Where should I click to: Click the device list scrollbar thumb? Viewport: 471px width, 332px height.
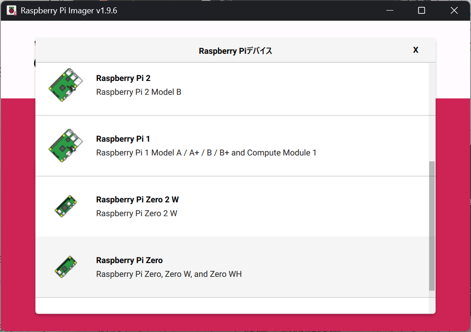[431, 225]
